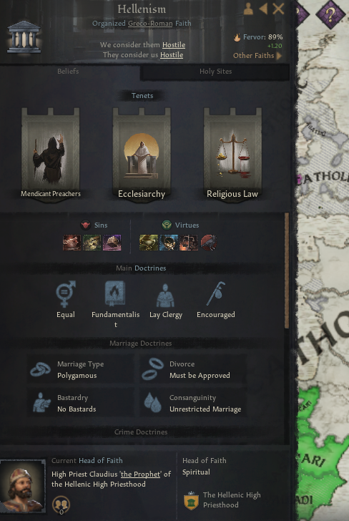Click the character silhouette icon in header
349x521 pixels.
[248, 9]
